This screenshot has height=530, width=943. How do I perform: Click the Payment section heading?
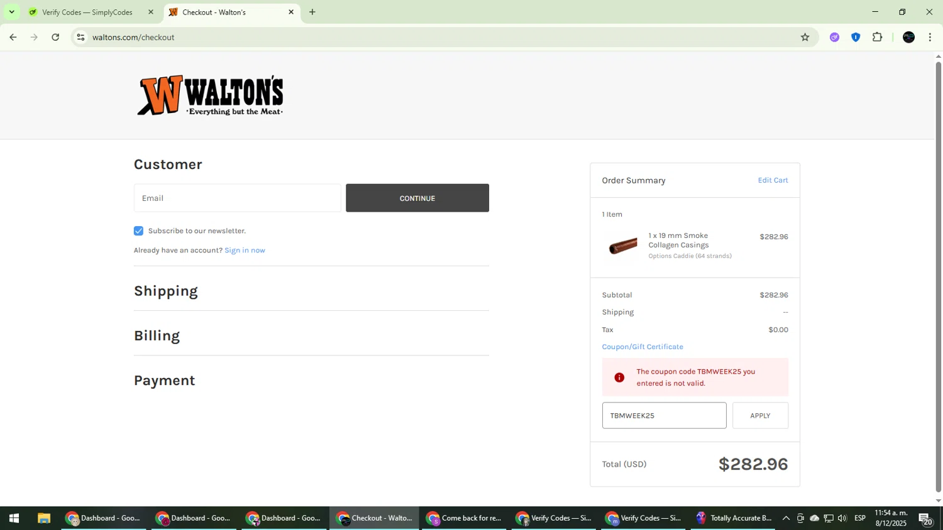point(164,381)
